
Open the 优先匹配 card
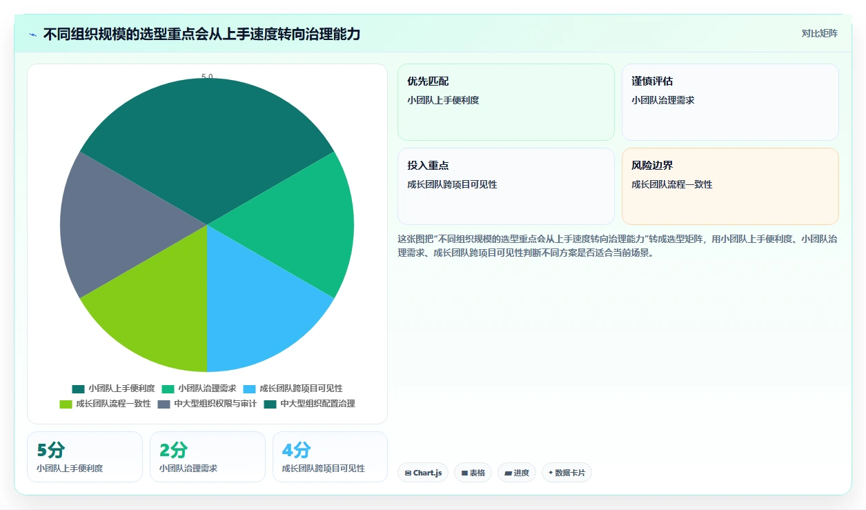tap(506, 102)
